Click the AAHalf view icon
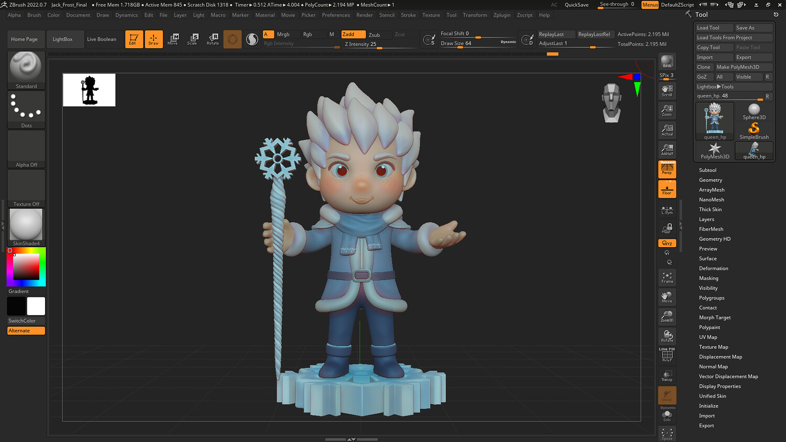Viewport: 786px width, 442px height. 667,150
